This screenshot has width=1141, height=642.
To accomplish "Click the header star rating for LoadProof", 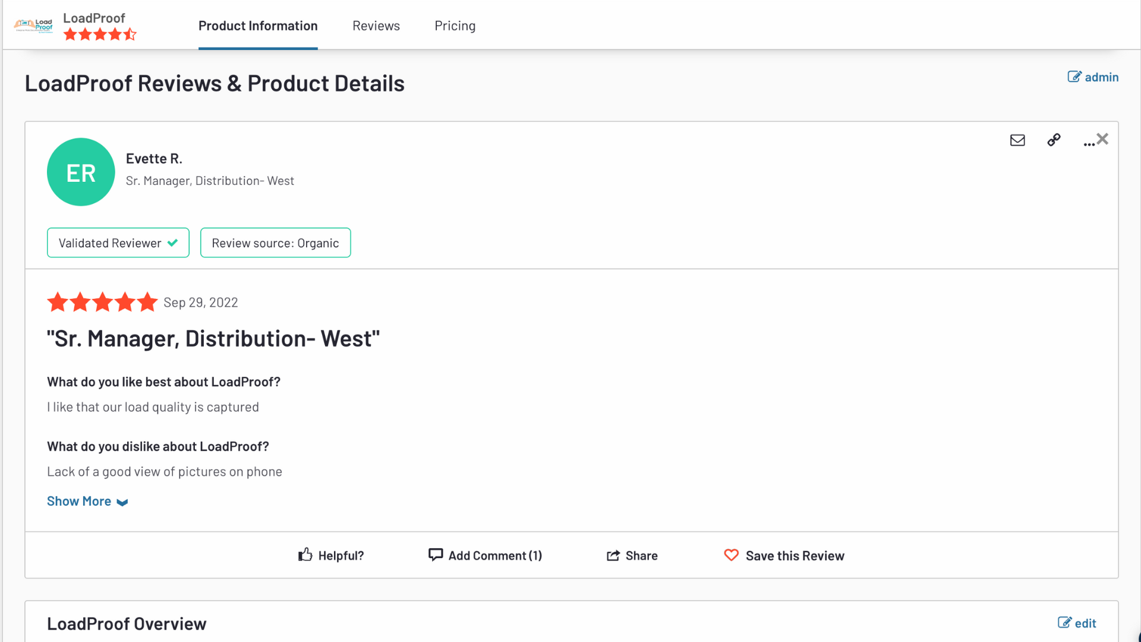I will coord(100,34).
